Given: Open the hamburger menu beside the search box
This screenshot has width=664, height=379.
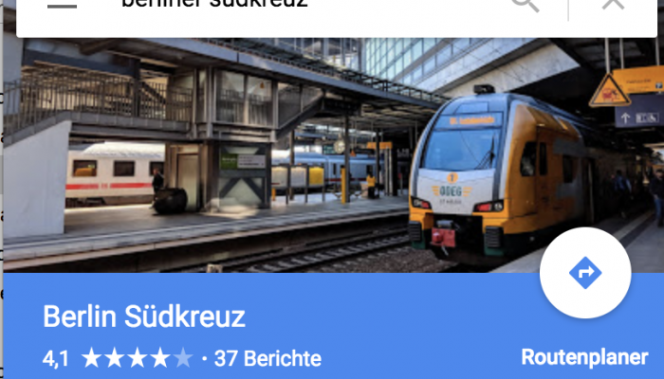Looking at the screenshot, I should click(62, 6).
